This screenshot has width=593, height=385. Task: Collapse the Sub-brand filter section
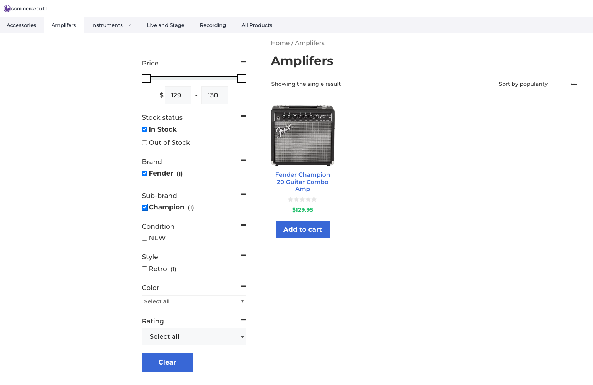[243, 194]
